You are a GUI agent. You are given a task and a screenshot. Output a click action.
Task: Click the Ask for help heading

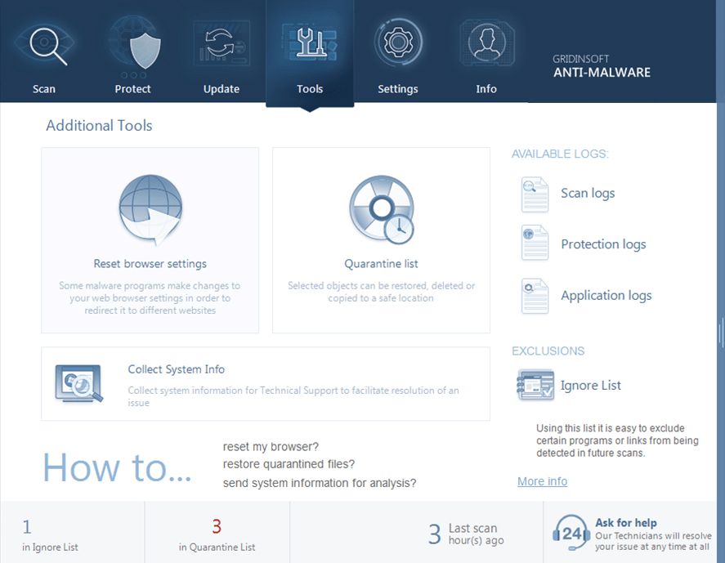pos(626,523)
